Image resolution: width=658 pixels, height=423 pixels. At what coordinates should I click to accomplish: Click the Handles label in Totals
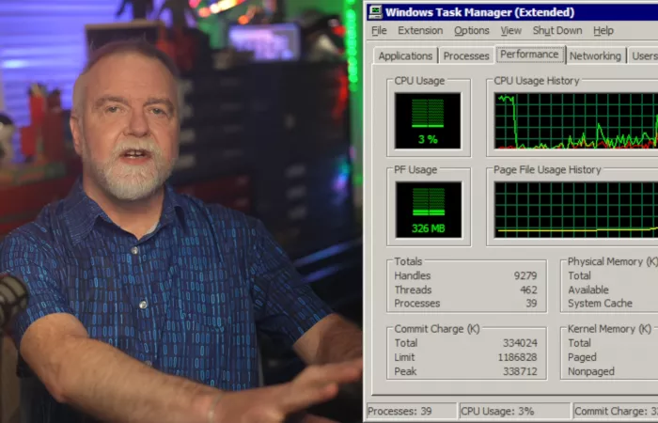[x=413, y=275]
